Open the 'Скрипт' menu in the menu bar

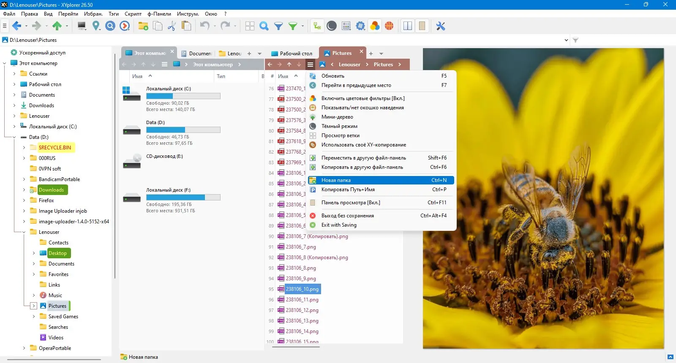point(133,14)
